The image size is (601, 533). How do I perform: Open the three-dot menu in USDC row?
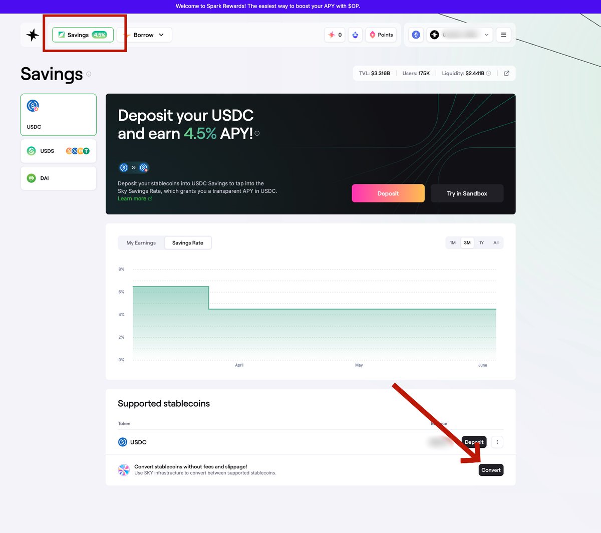tap(497, 442)
